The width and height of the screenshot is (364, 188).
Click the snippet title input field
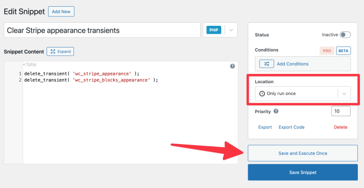[102, 30]
